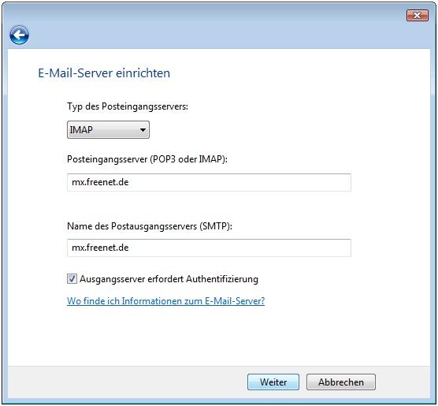The width and height of the screenshot is (438, 406).
Task: Untick the Ausgangsserver authentication checkbox
Action: (72, 279)
